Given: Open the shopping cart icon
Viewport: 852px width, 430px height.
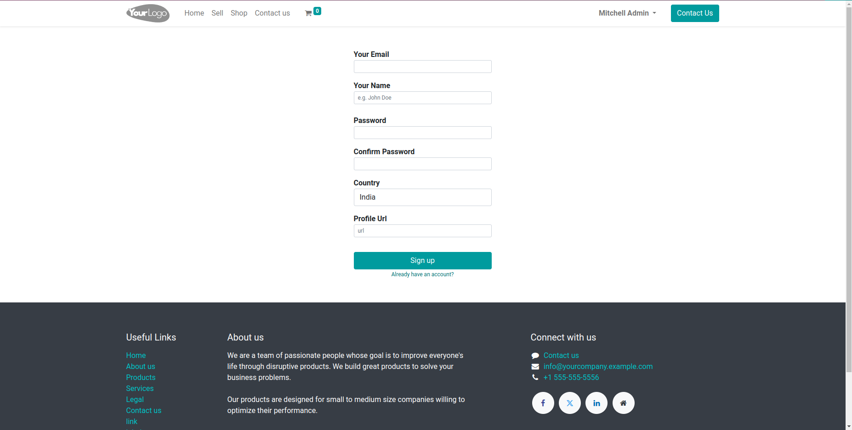Looking at the screenshot, I should [x=309, y=13].
